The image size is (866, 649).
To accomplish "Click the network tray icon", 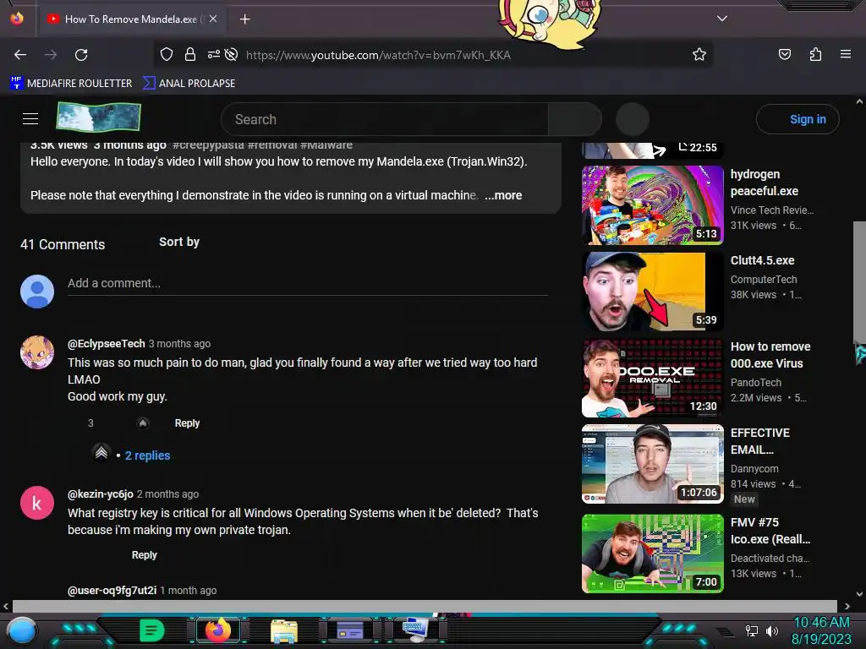I will (x=752, y=630).
